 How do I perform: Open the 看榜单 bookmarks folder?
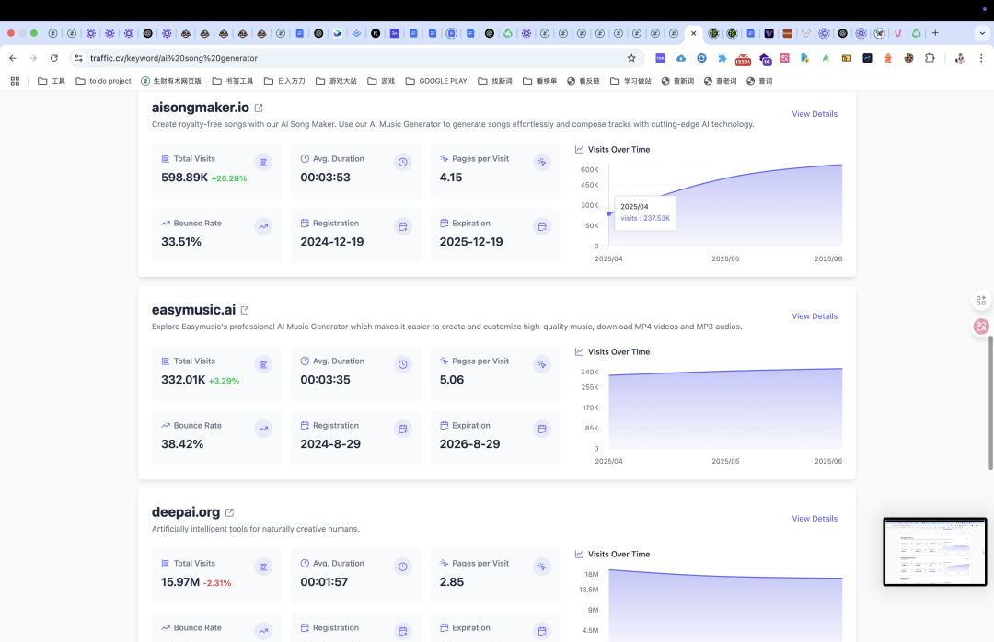(539, 81)
